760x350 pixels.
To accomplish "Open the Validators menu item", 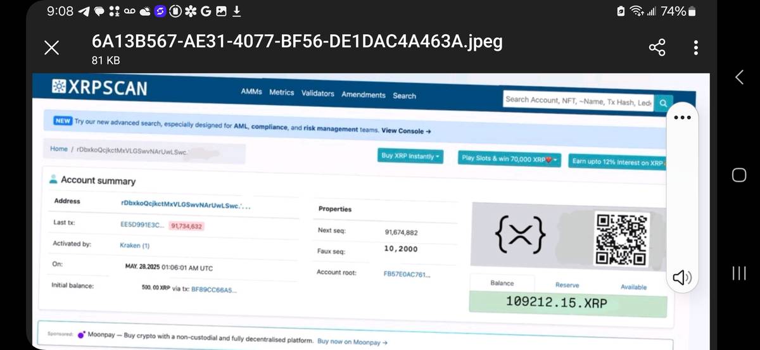I will (317, 94).
